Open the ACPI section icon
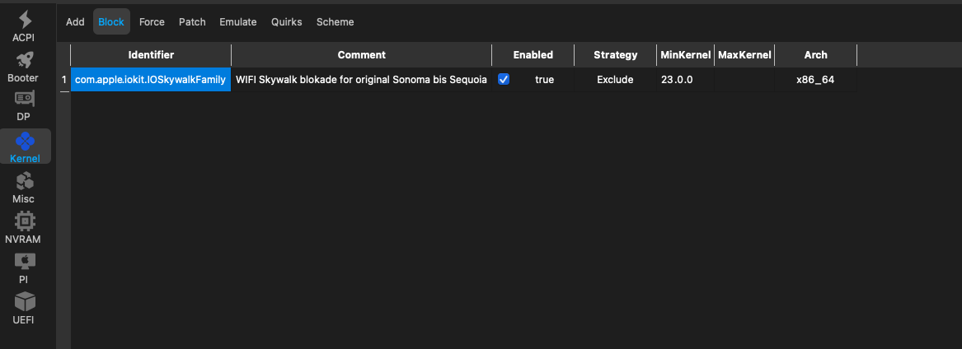This screenshot has width=962, height=349. [24, 20]
